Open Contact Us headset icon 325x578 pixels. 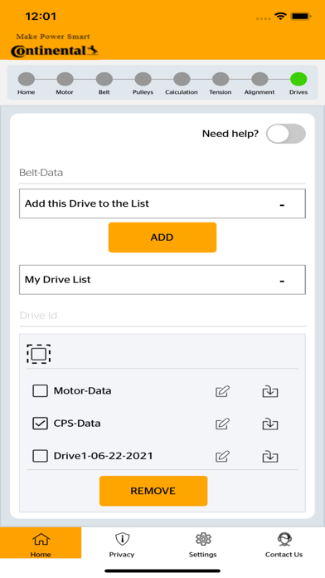(284, 539)
